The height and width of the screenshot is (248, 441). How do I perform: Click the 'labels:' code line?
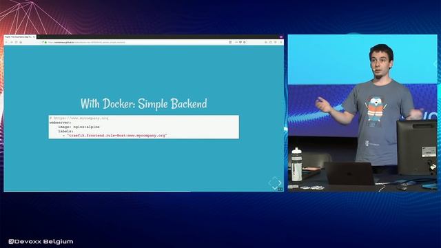coord(66,131)
